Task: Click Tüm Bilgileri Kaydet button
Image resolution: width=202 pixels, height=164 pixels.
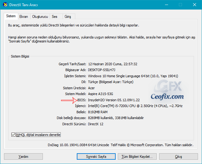Action: [x=137, y=157]
